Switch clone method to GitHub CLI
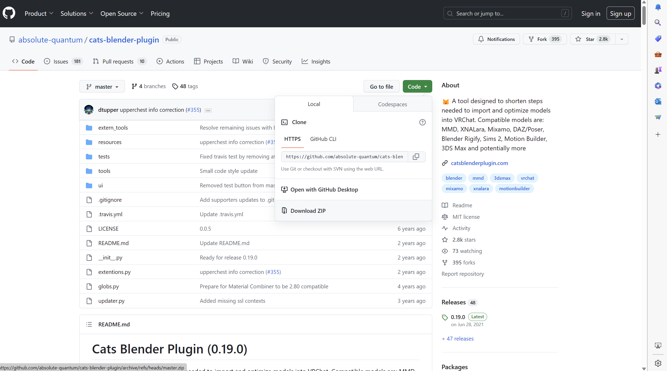The height and width of the screenshot is (371, 667). [x=323, y=139]
